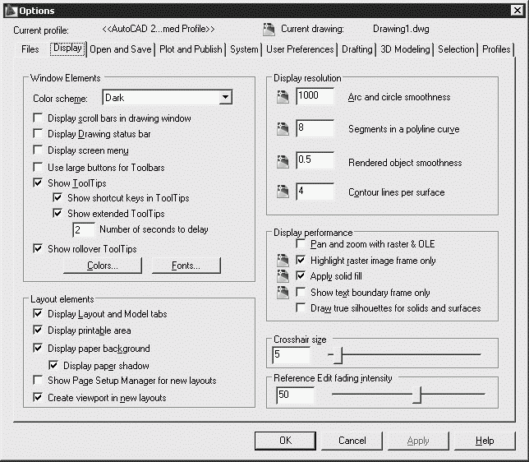
Task: Click the Arc and circle smoothness input field
Action: (315, 97)
